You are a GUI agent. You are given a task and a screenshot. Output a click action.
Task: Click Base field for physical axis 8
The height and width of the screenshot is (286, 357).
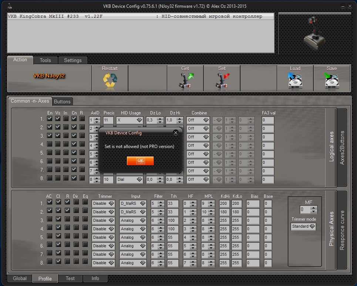[268, 263]
